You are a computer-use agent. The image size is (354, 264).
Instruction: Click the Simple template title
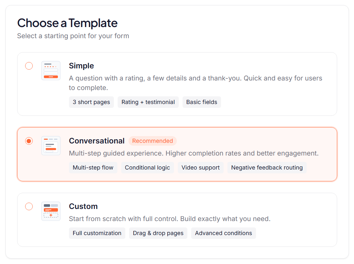click(x=81, y=66)
